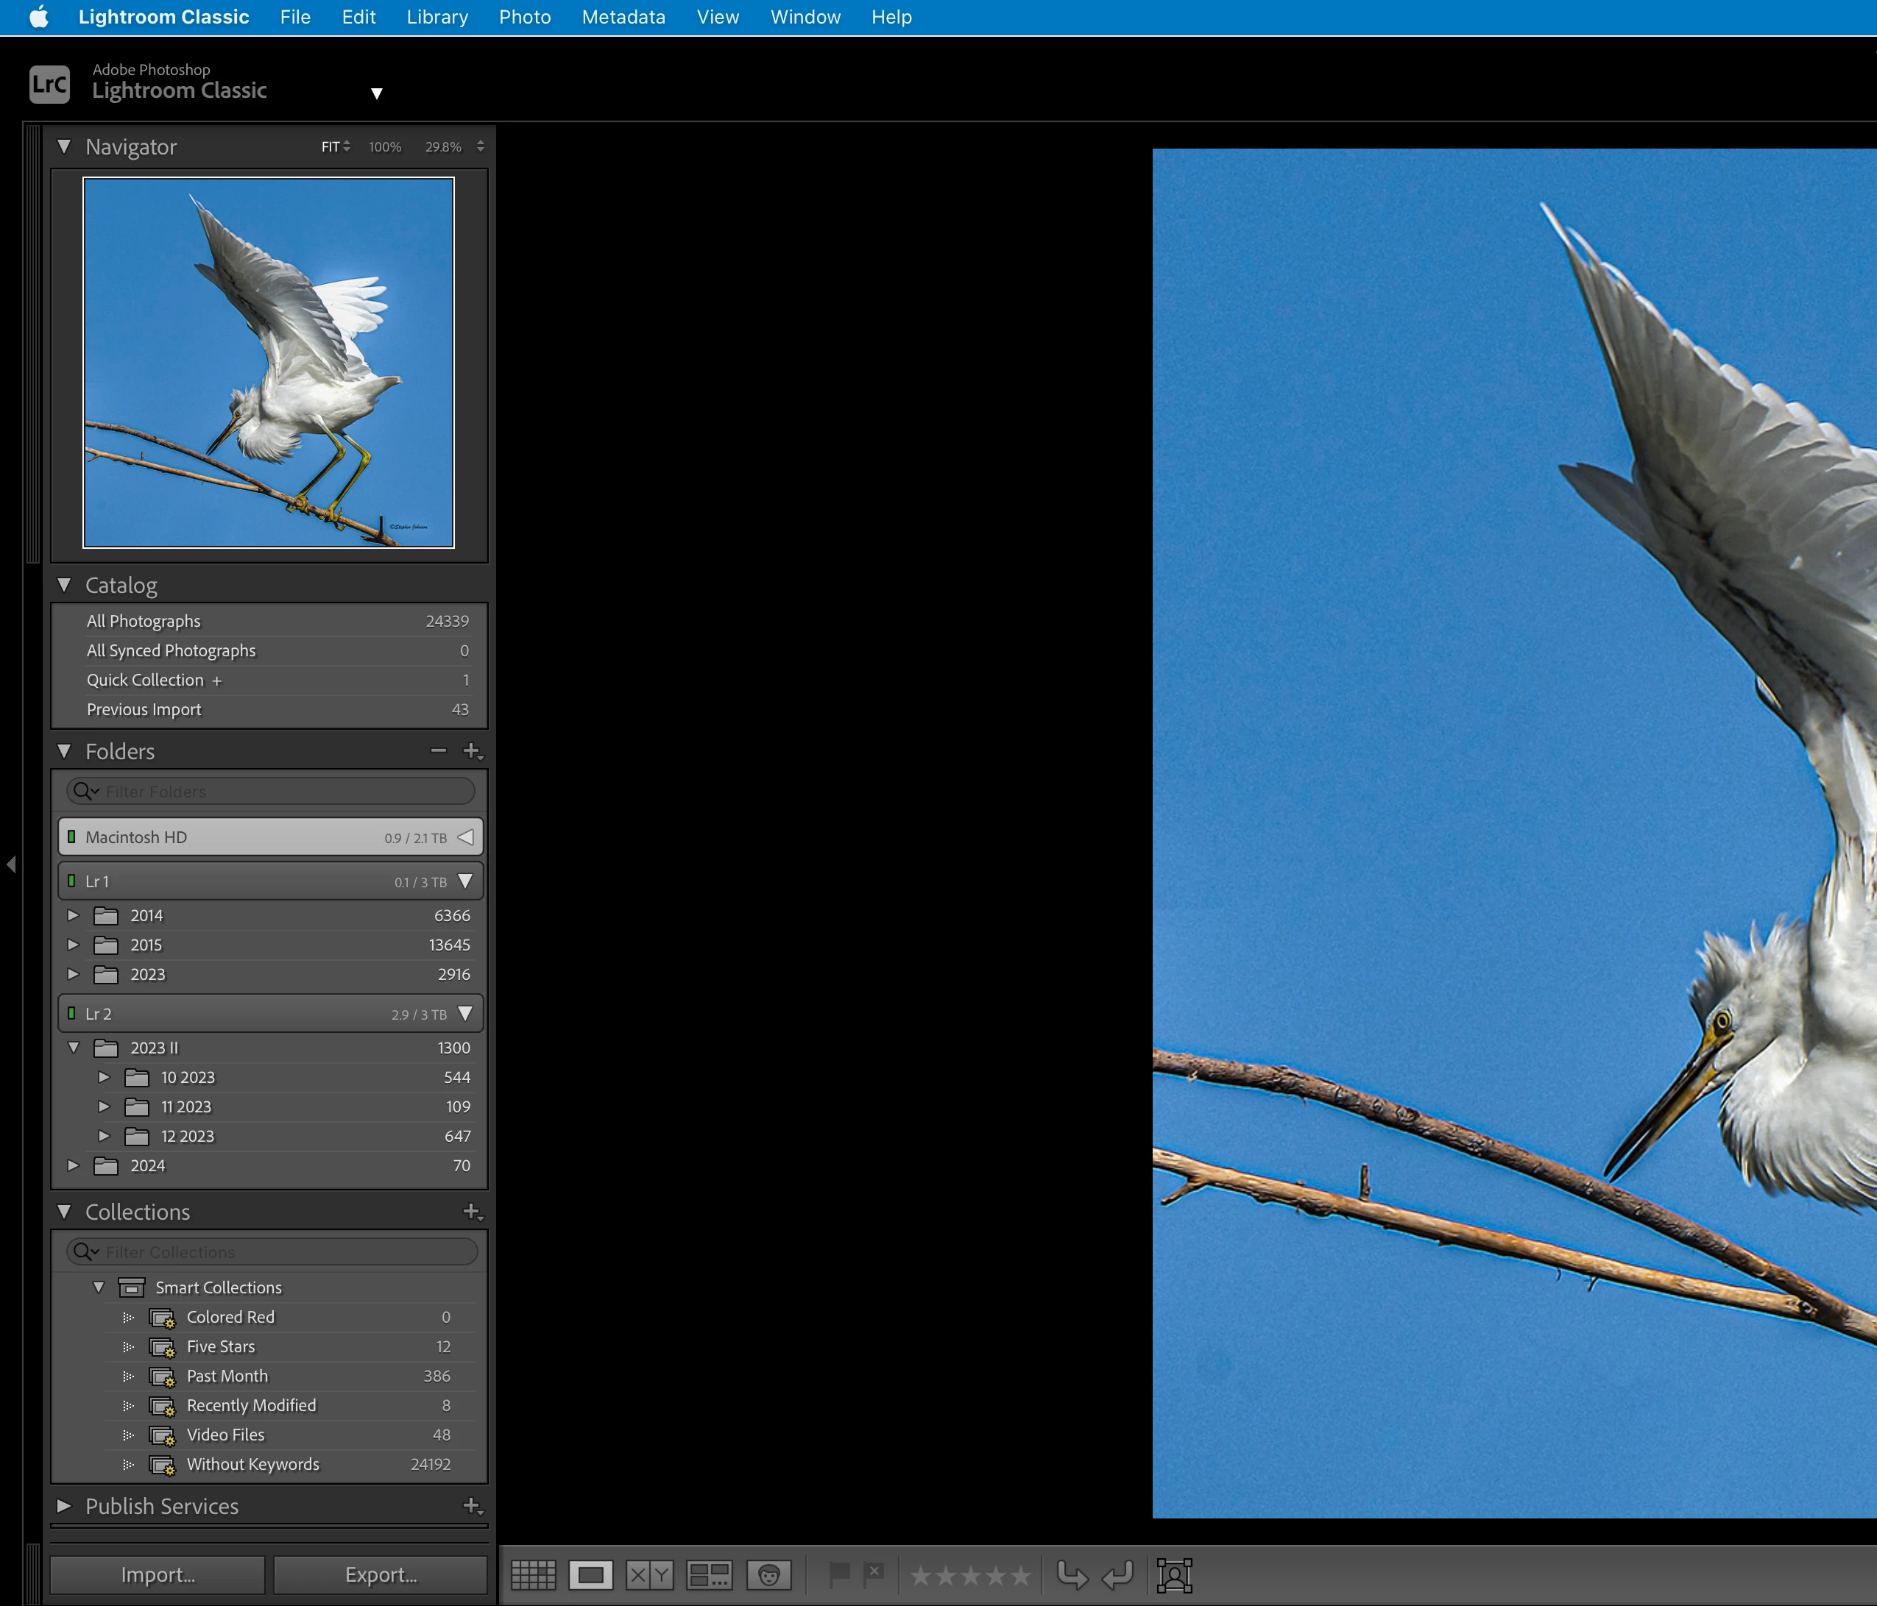The height and width of the screenshot is (1606, 1877).
Task: Set Navigator zoom to 100%
Action: pos(384,146)
